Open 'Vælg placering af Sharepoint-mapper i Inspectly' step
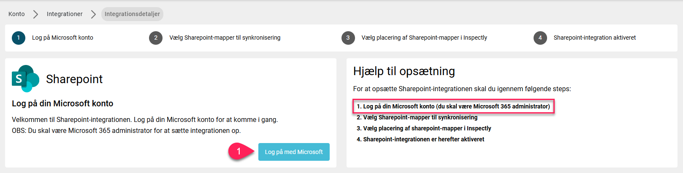The width and height of the screenshot is (683, 173). (x=424, y=38)
